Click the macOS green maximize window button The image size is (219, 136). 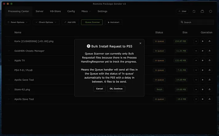coord(11,4)
